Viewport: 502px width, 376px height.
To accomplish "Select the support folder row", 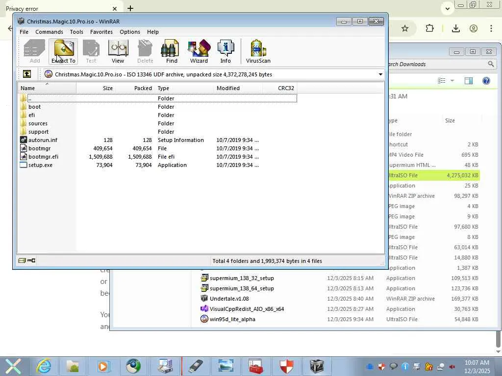I will tap(157, 132).
